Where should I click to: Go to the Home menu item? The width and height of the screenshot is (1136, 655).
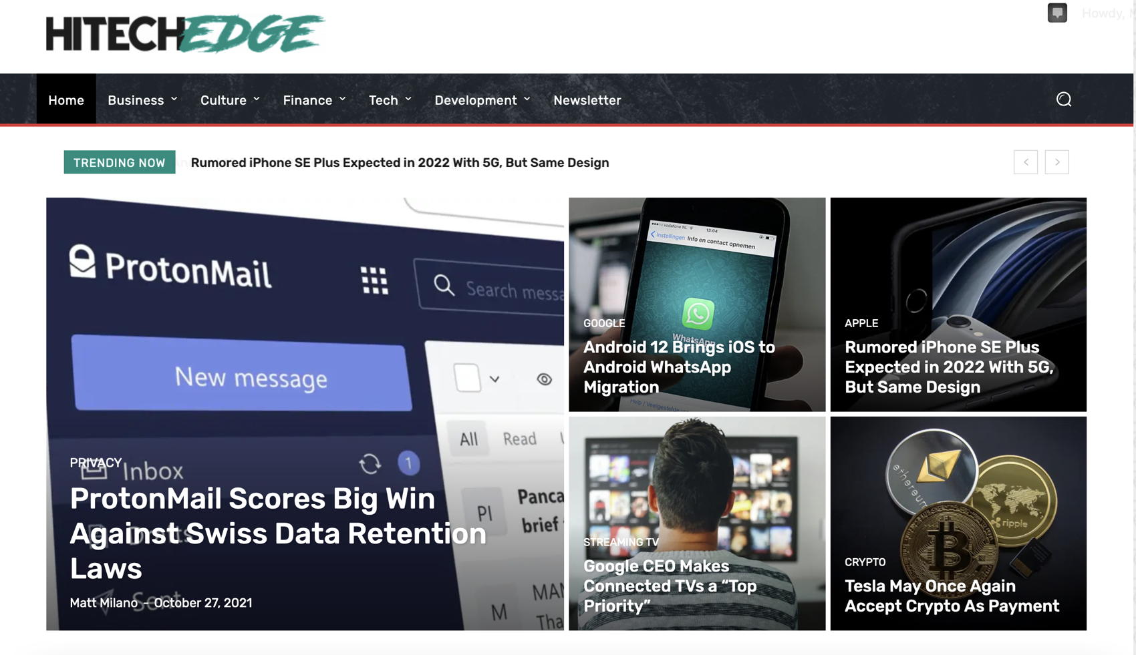coord(66,99)
